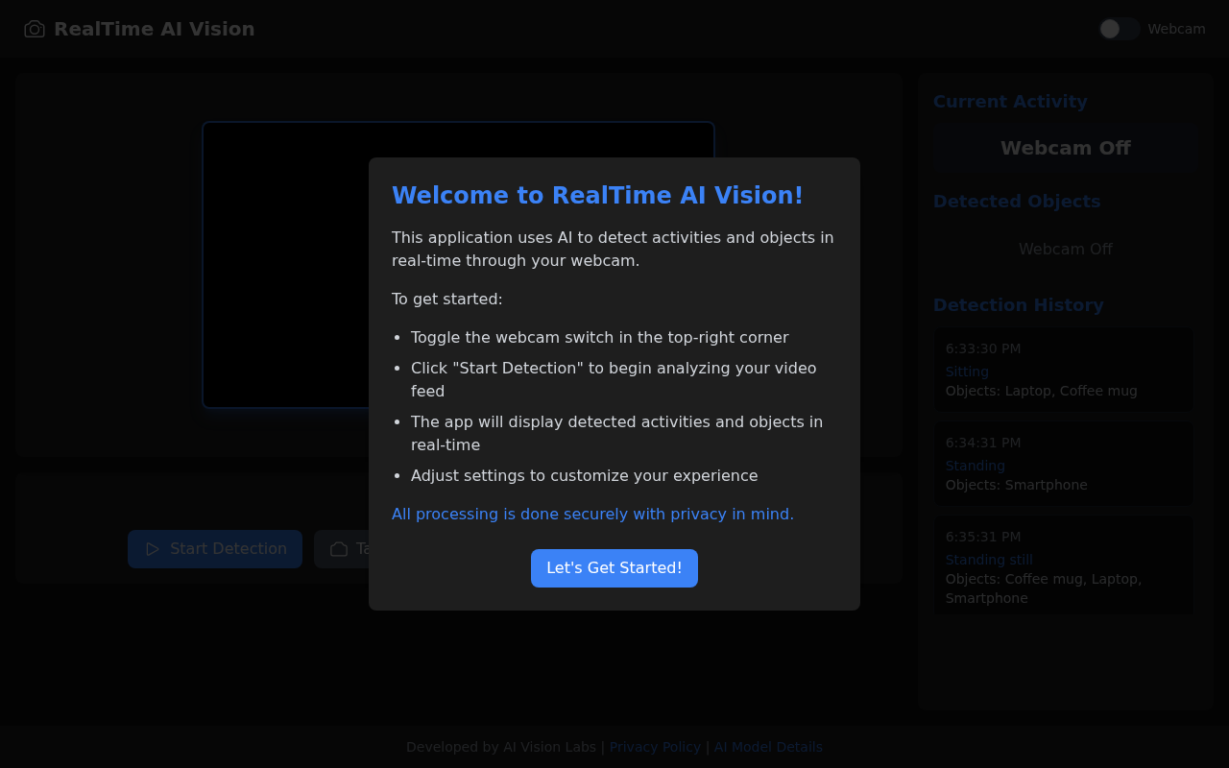Click the Welcome to RealTime AI Vision heading
Image resolution: width=1229 pixels, height=768 pixels.
pyautogui.click(x=597, y=196)
